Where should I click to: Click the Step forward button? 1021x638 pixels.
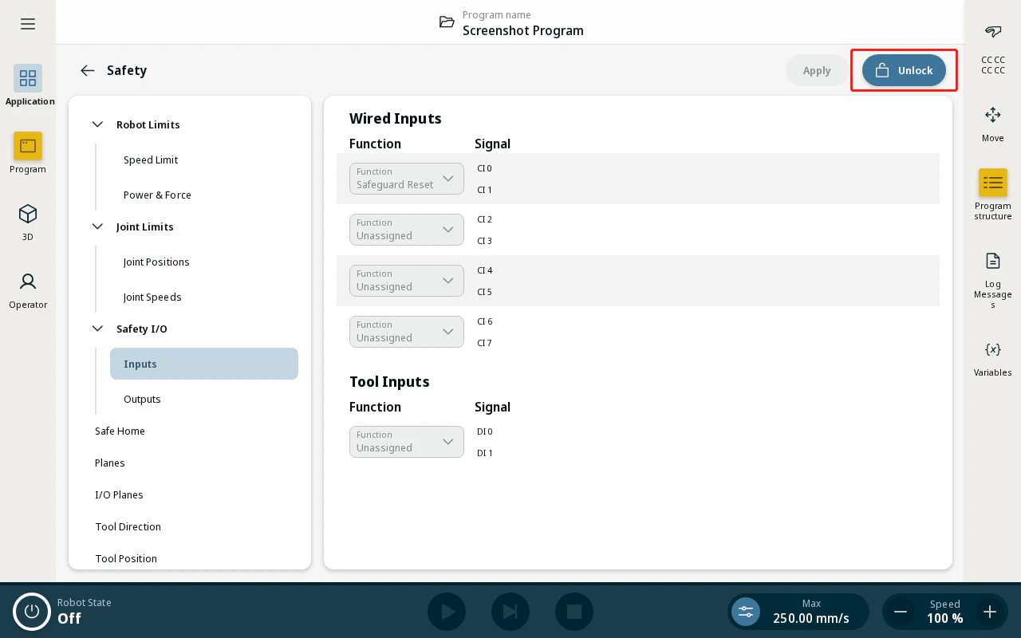point(510,612)
